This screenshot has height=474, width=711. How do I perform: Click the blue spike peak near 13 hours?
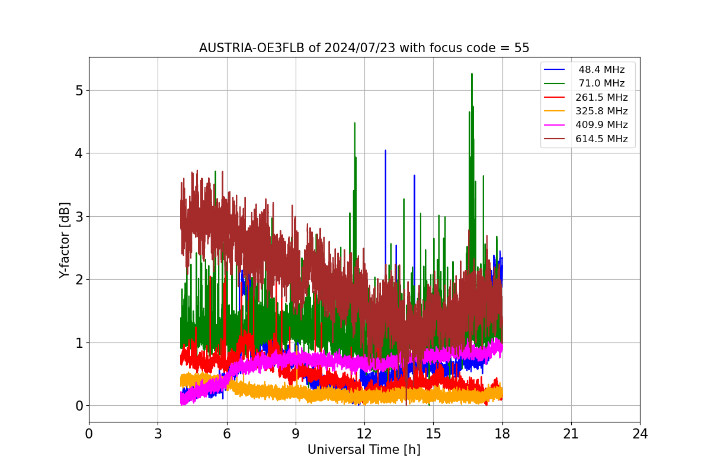(x=385, y=151)
